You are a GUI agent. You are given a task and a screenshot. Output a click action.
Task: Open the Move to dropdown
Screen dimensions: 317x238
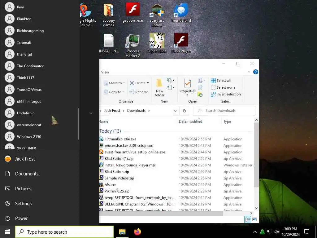114,83
